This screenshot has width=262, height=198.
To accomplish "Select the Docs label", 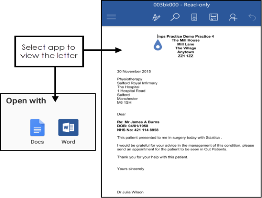I will point(37,142).
